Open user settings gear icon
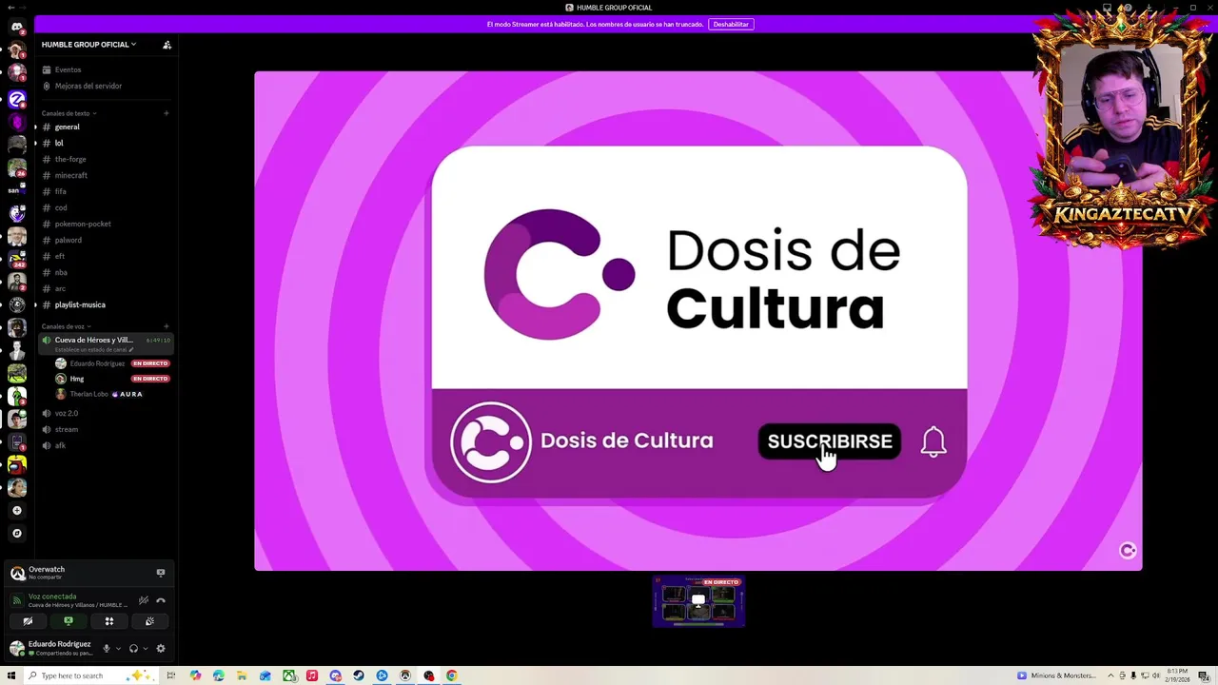The height and width of the screenshot is (685, 1218). pos(161,649)
